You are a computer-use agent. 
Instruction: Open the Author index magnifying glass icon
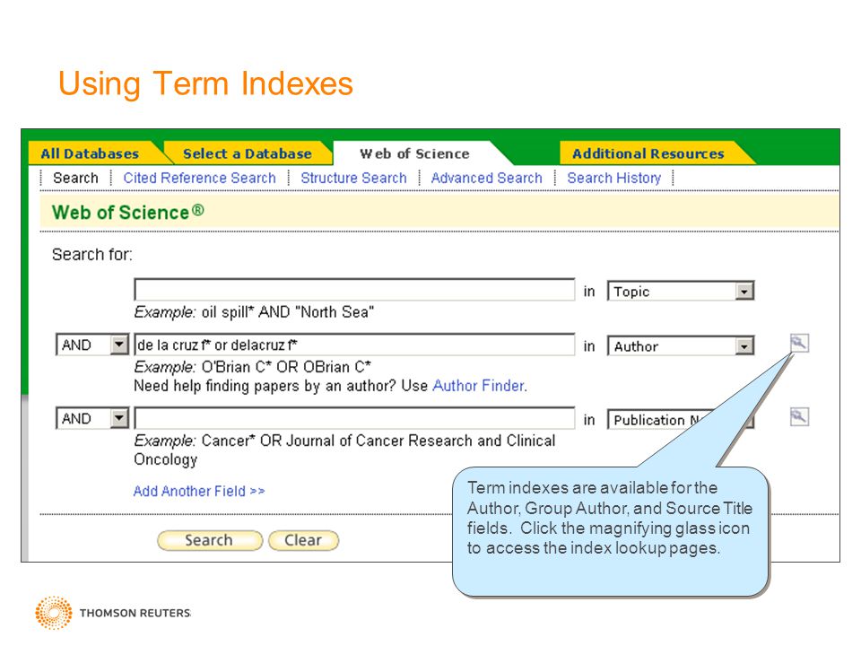(799, 344)
